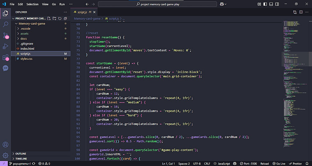Screen dimensions: 312x166
Task: Open the Selection menu
Action: 32,4
